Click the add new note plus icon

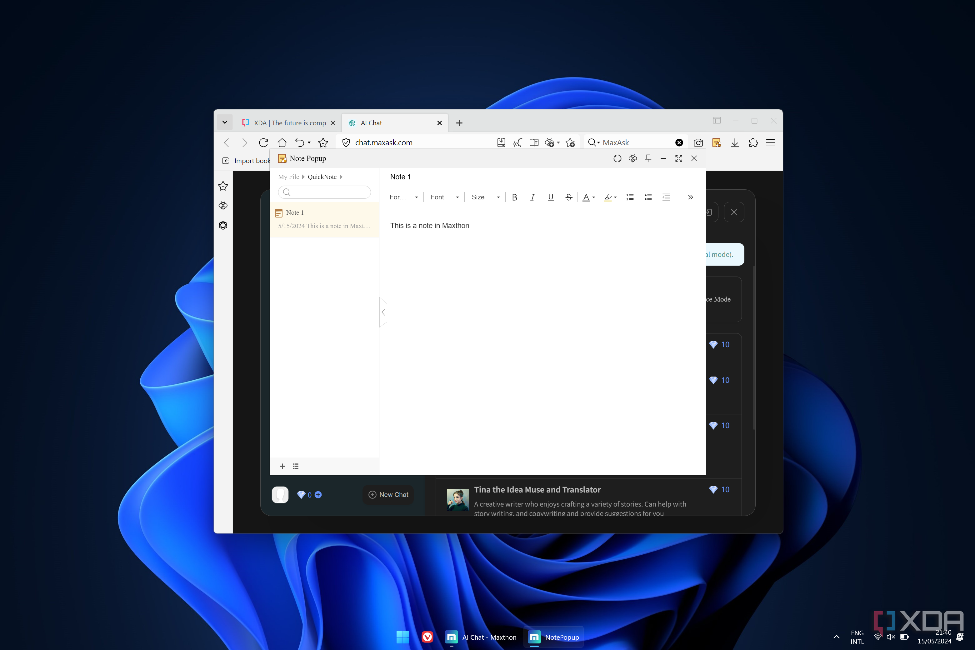coord(282,466)
